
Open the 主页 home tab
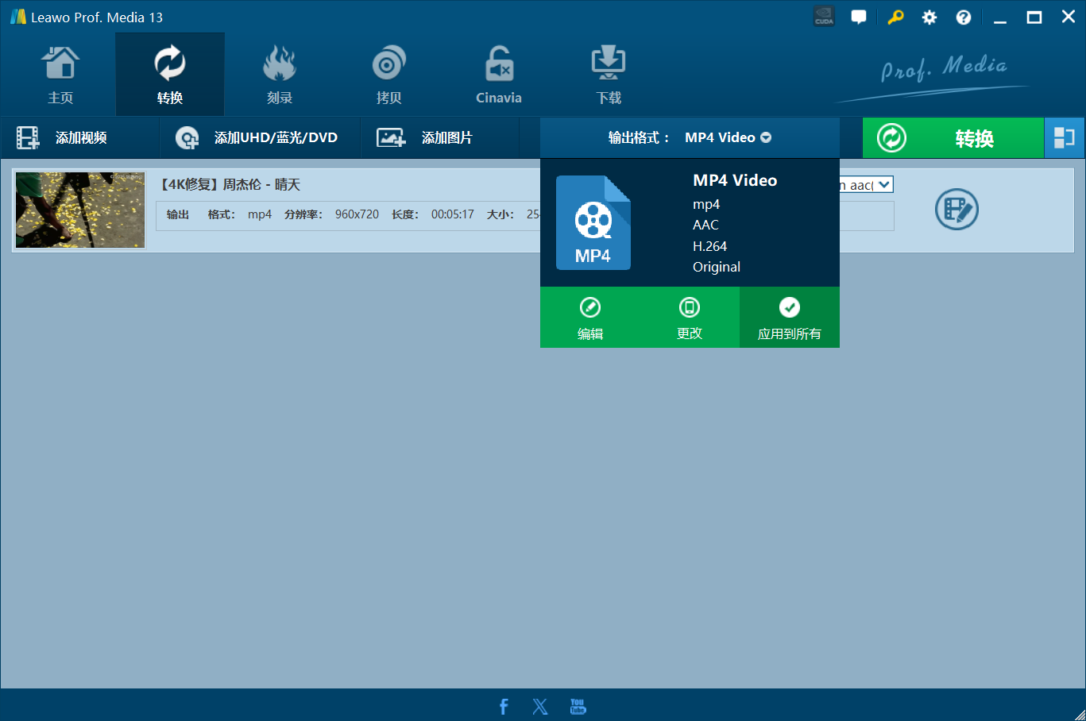click(x=60, y=75)
